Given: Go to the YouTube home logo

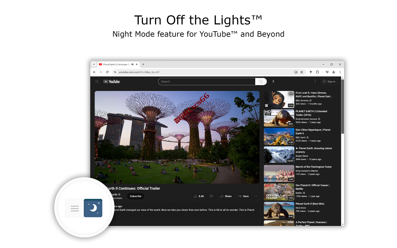Looking at the screenshot, I should 112,82.
